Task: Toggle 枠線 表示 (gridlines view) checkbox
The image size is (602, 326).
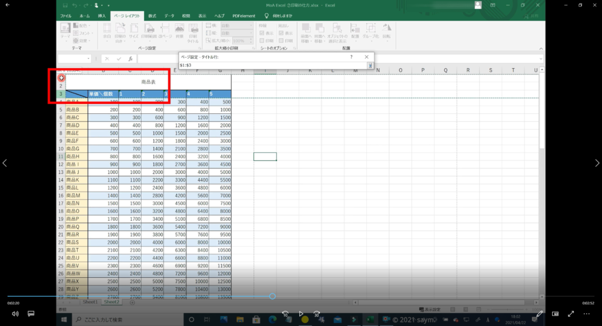Action: (x=262, y=33)
